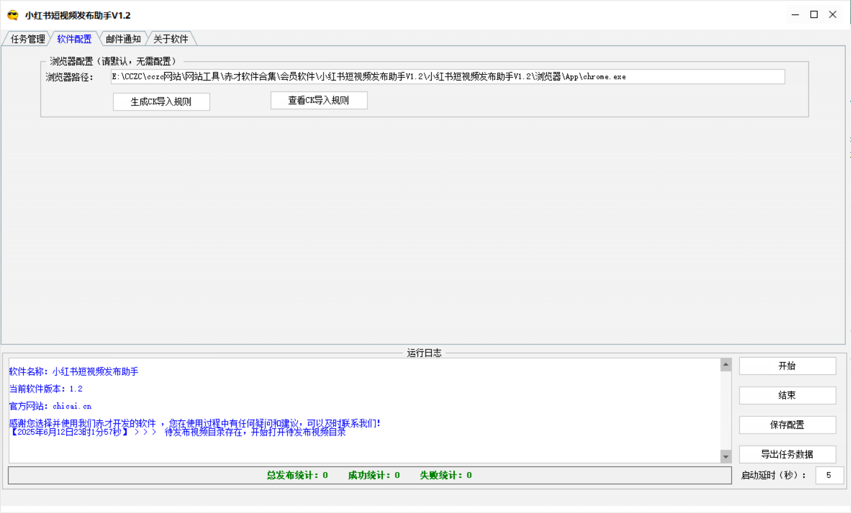This screenshot has width=851, height=513.
Task: Close the 小红书短视频发布助手 window
Action: (x=833, y=15)
